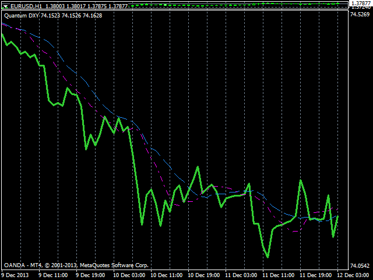The image size is (373, 280).
Task: Click the triangle icon before EURUSD,H1
Action: 6,5
